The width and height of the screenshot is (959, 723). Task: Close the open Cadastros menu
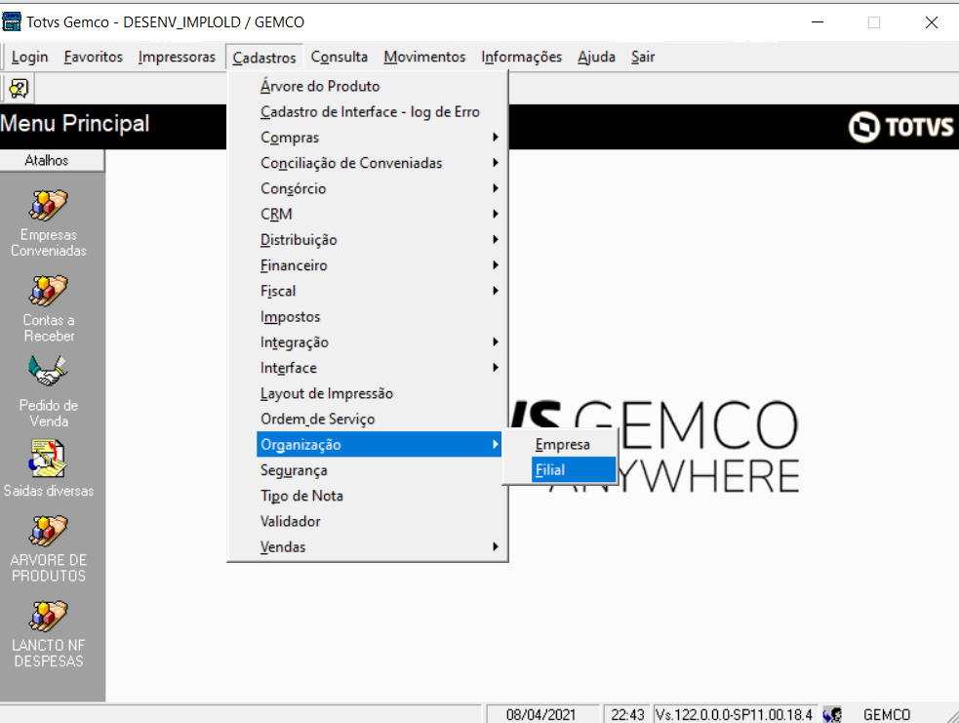264,58
